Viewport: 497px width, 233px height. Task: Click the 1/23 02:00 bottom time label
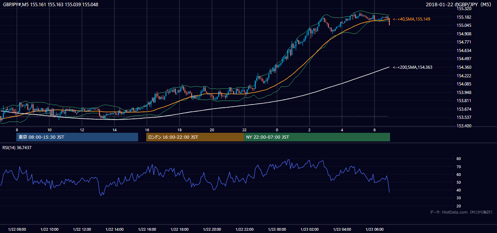[310, 230]
